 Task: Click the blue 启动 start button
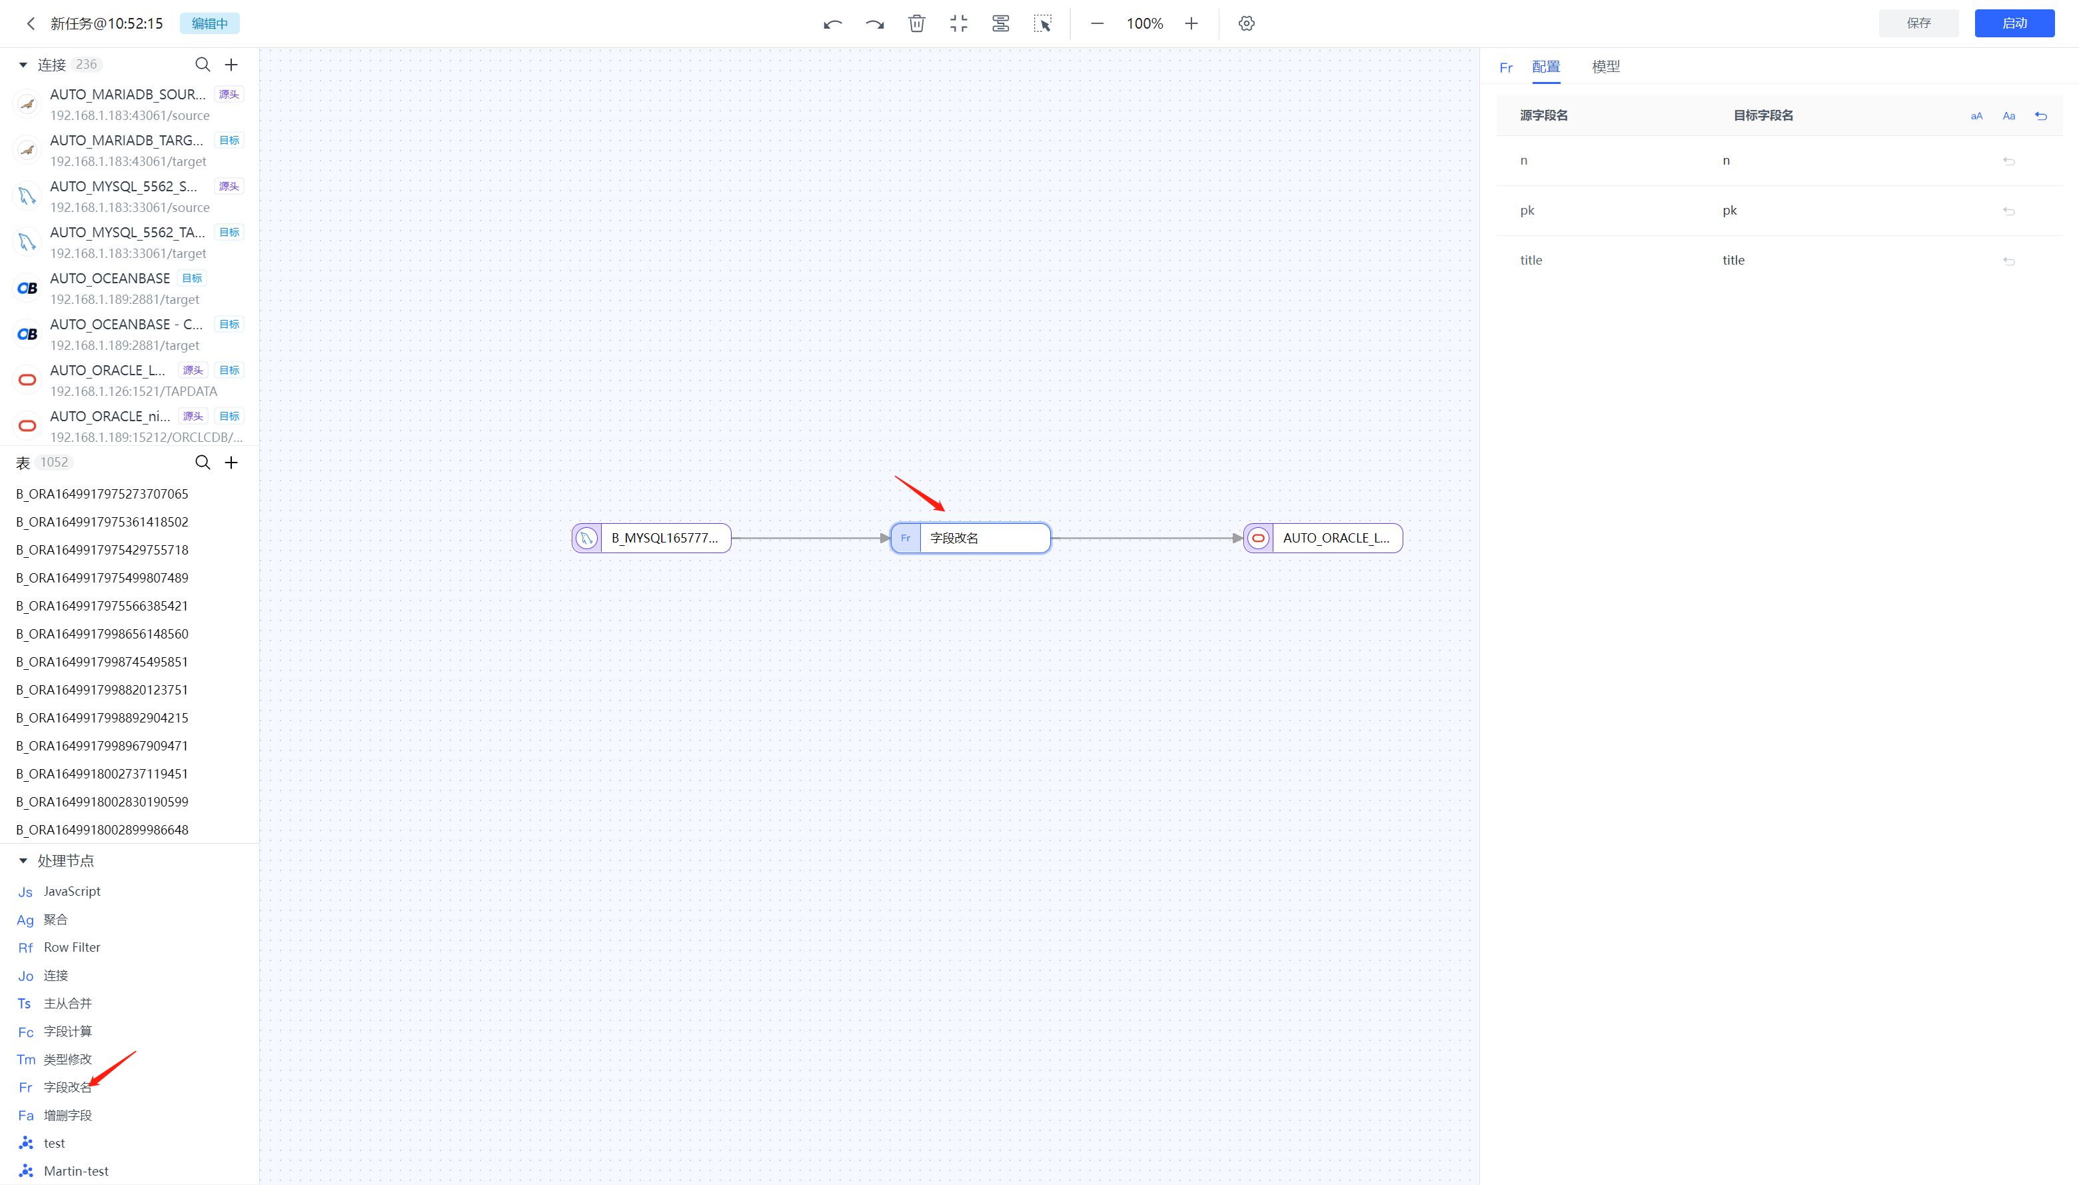click(2014, 23)
